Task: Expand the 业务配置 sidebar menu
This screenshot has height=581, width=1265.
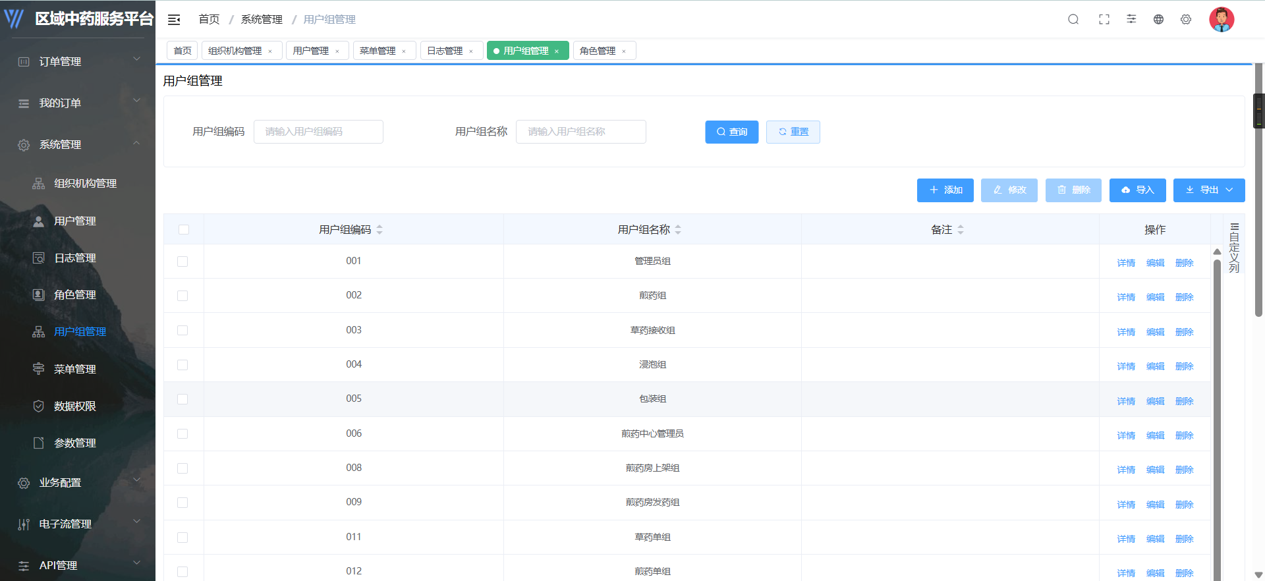Action: [137, 480]
